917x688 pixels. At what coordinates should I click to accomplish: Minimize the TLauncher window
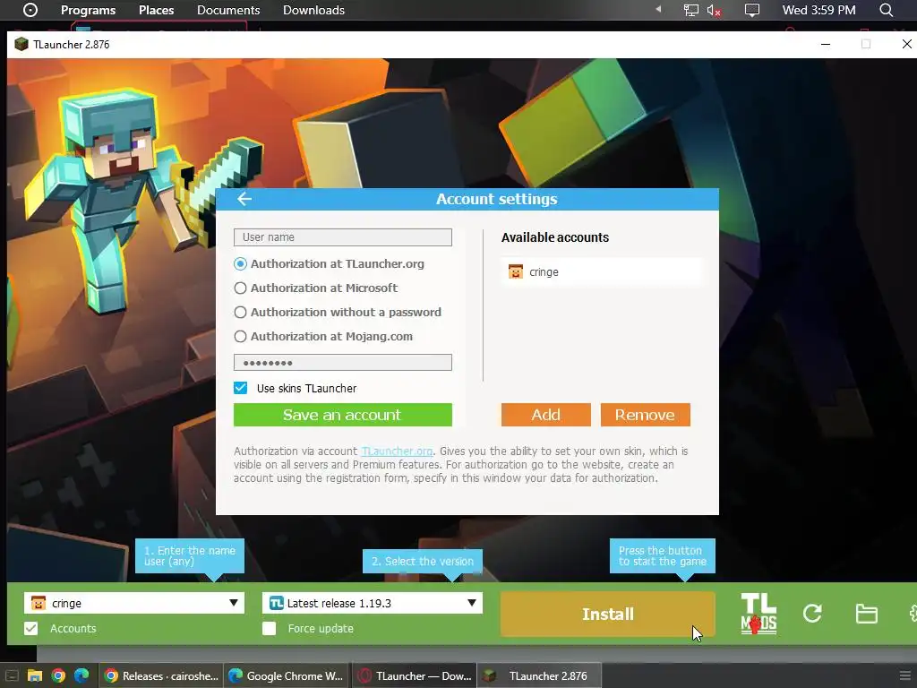click(x=826, y=45)
